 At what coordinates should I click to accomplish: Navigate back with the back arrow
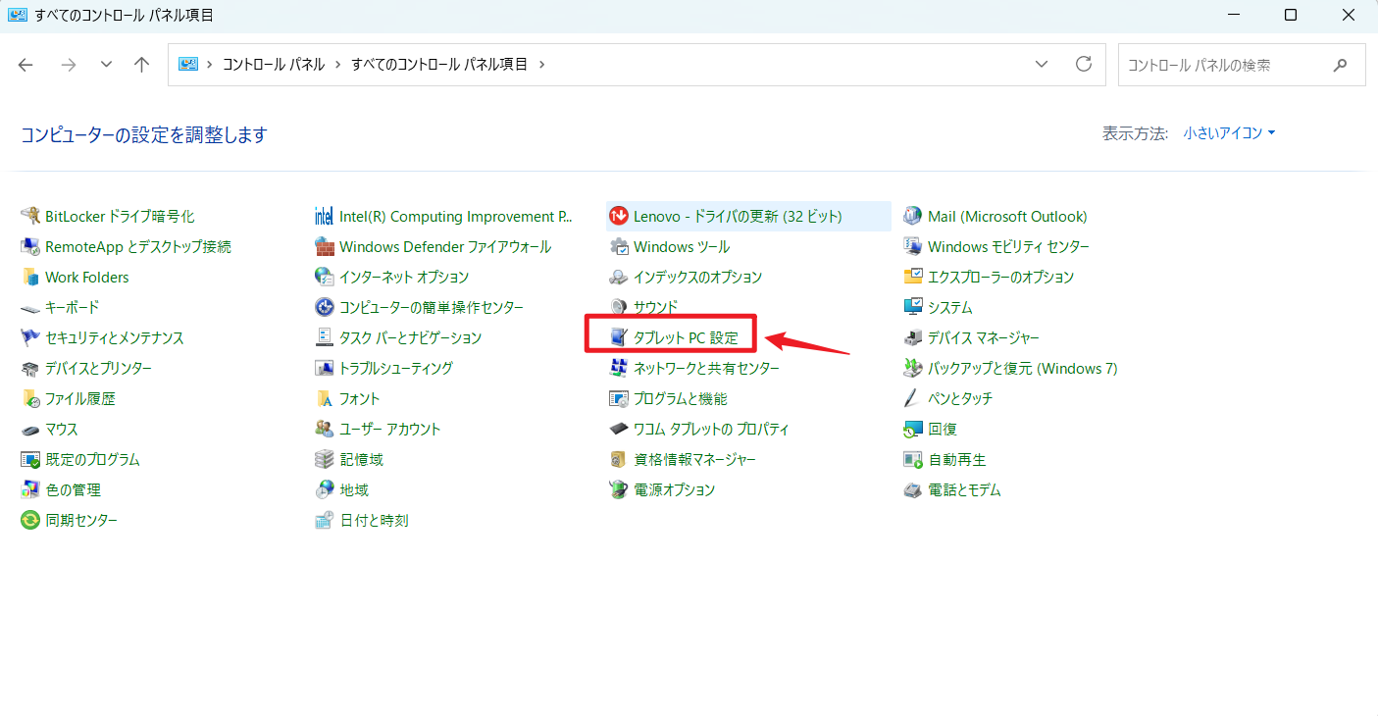[x=26, y=64]
